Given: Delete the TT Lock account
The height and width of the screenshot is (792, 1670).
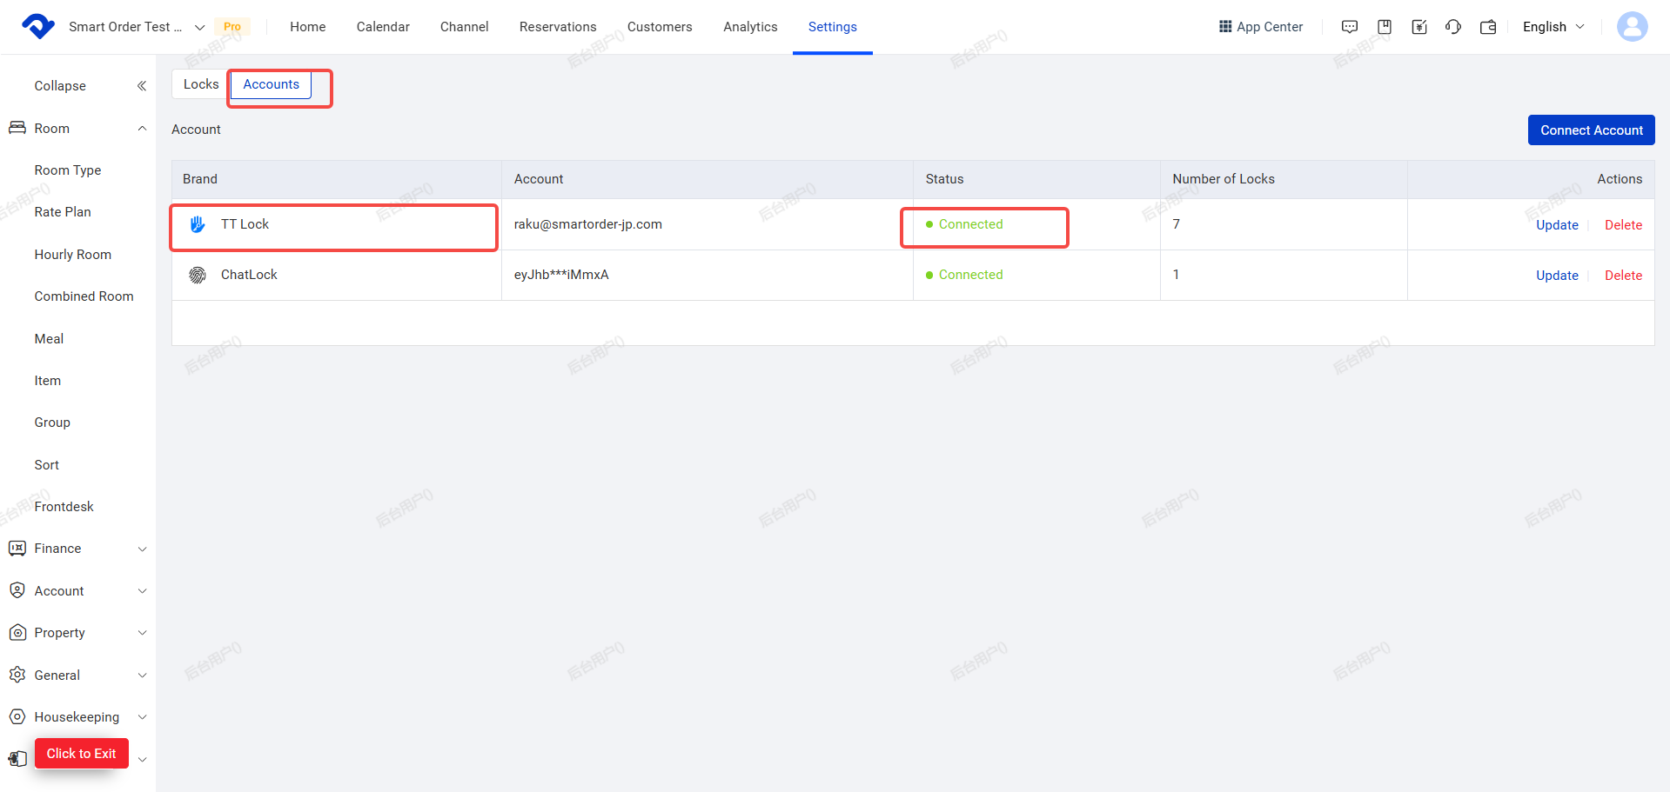Looking at the screenshot, I should pos(1623,225).
